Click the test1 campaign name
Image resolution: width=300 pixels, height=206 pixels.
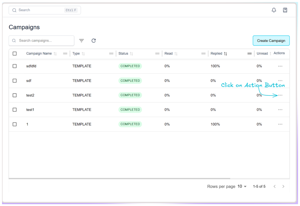click(30, 110)
